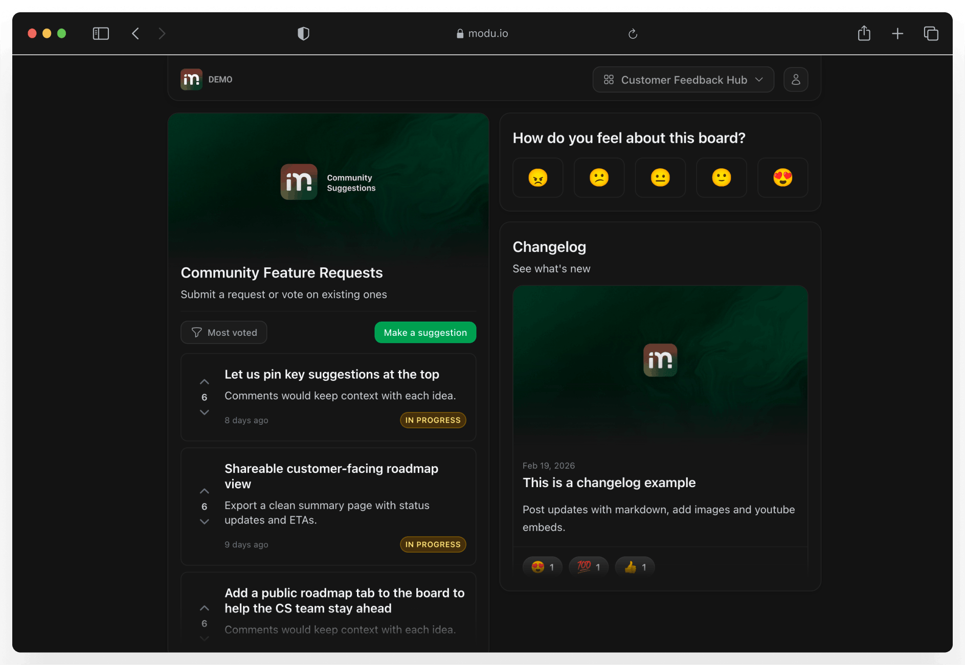Downvote the shareable roadmap view request
The image size is (965, 665).
click(204, 522)
